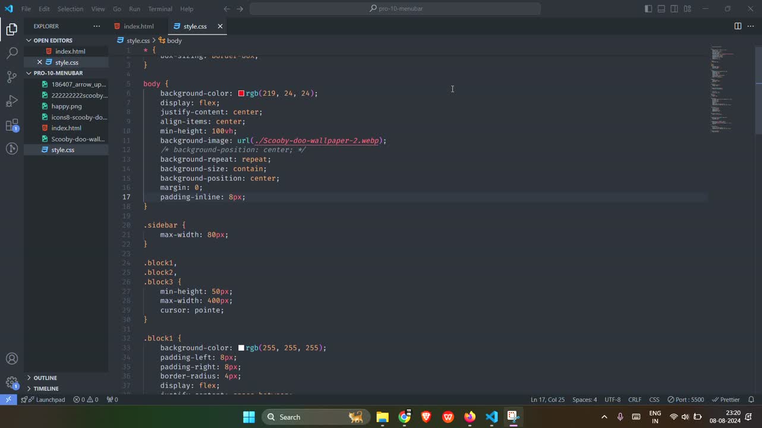Open the Run and Debug view

12,101
